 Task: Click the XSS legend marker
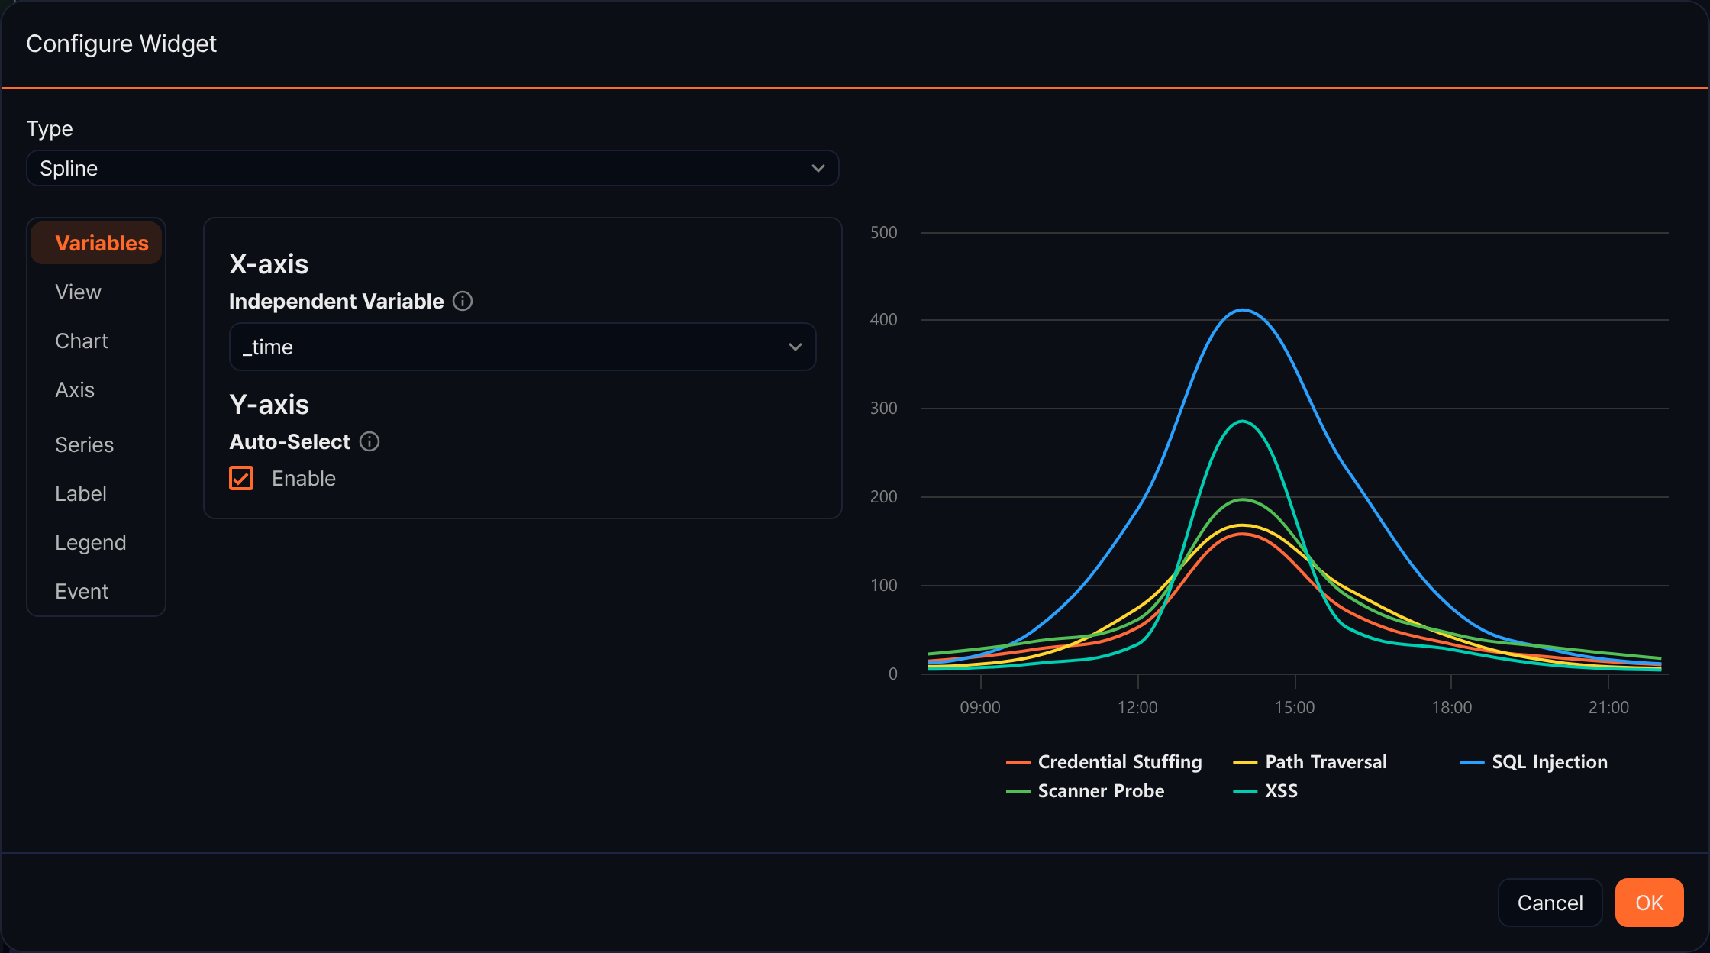point(1245,791)
